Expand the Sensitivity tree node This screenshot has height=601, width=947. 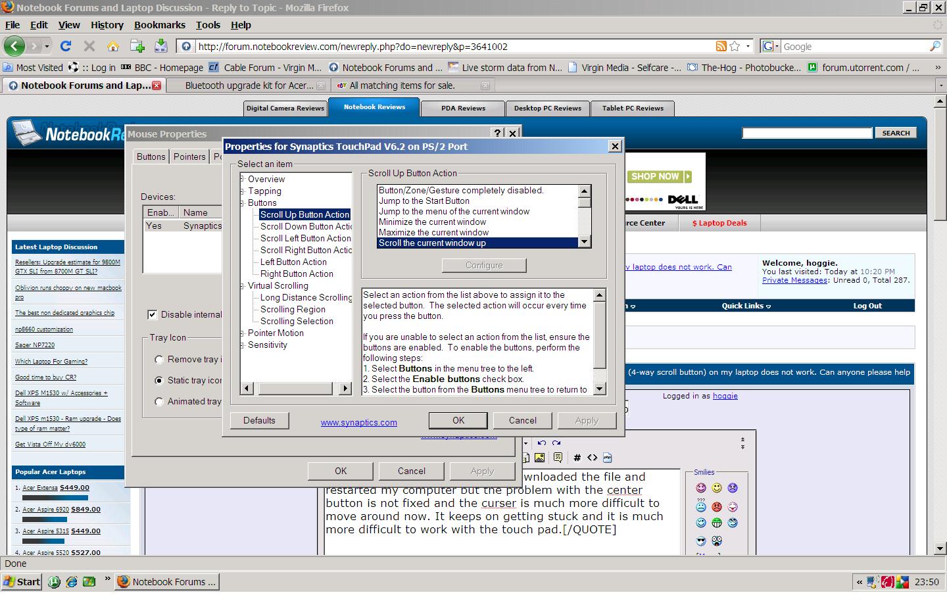click(x=243, y=345)
